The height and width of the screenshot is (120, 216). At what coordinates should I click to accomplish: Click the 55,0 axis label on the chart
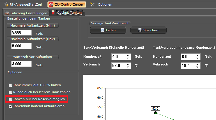[100, 107]
